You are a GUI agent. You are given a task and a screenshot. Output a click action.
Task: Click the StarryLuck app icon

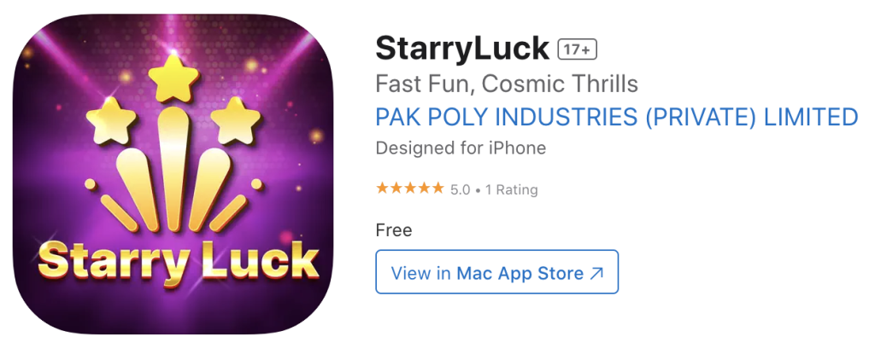pos(173,174)
